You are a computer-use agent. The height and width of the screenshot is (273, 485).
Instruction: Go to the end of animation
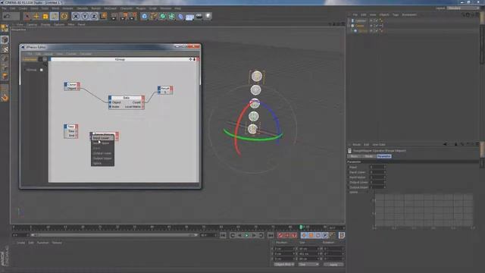coord(271,236)
